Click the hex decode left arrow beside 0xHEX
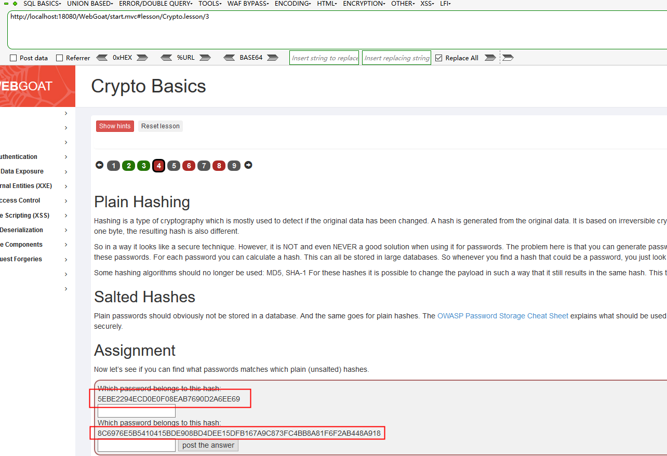 (x=102, y=58)
